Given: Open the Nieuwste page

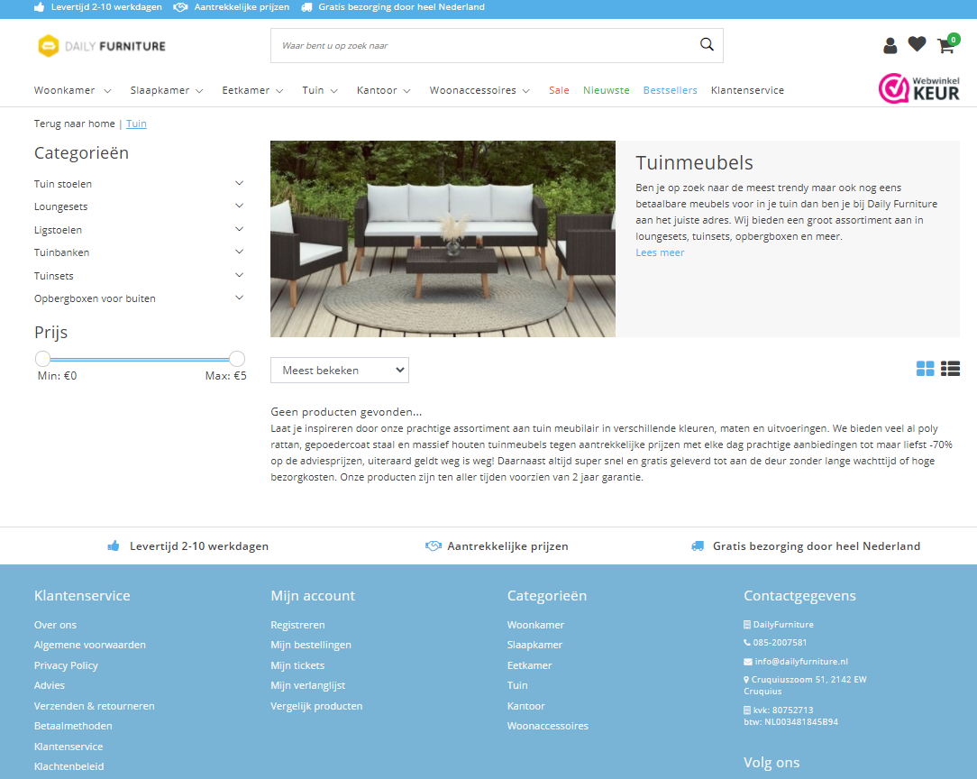Looking at the screenshot, I should coord(607,90).
